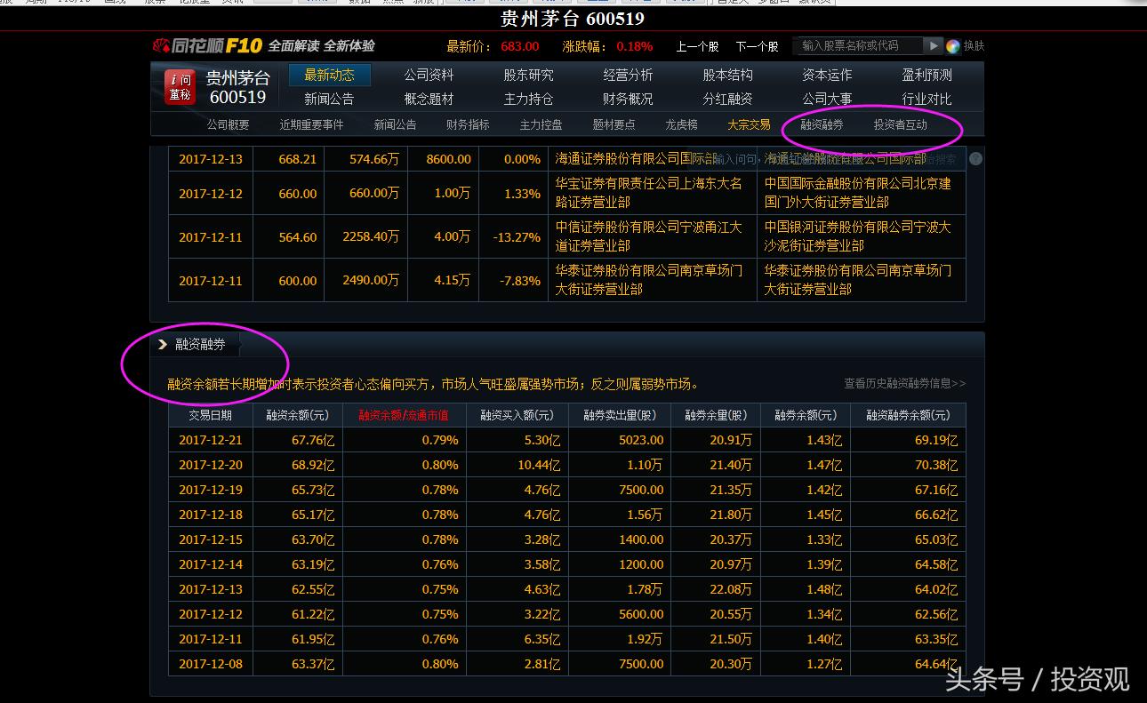Image resolution: width=1147 pixels, height=703 pixels.
Task: Open the 财务概况 tab
Action: [x=628, y=99]
